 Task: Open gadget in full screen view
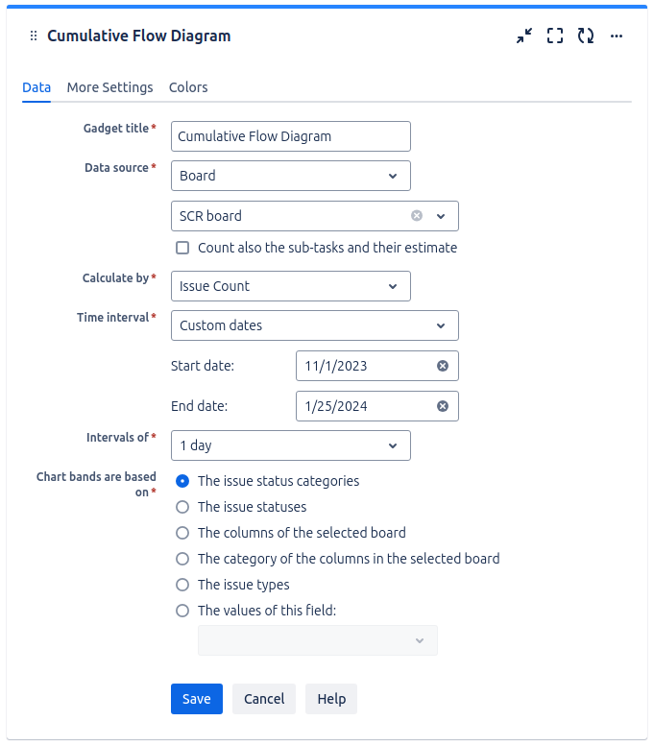tap(555, 36)
